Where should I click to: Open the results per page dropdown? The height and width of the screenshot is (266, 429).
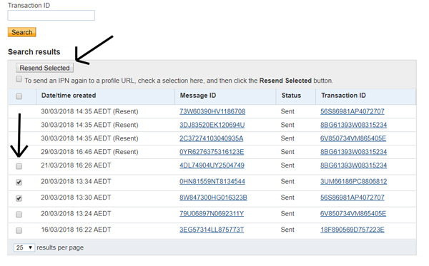(24, 247)
